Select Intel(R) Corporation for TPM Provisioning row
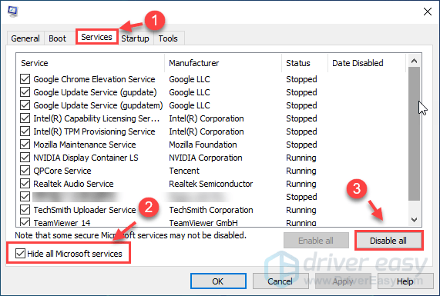The image size is (440, 296). pos(207,131)
